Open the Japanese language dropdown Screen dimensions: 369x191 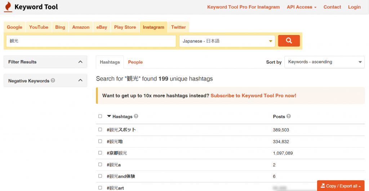tap(227, 41)
